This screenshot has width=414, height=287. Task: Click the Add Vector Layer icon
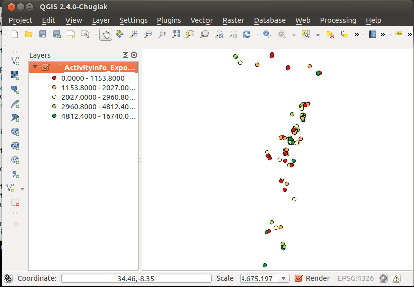point(15,61)
